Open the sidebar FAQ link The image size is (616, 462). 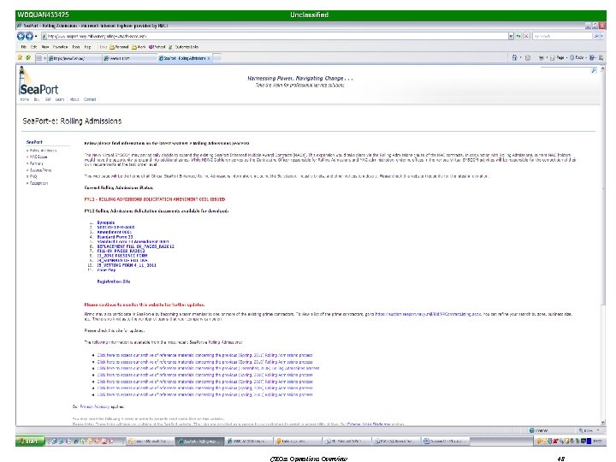tap(33, 176)
